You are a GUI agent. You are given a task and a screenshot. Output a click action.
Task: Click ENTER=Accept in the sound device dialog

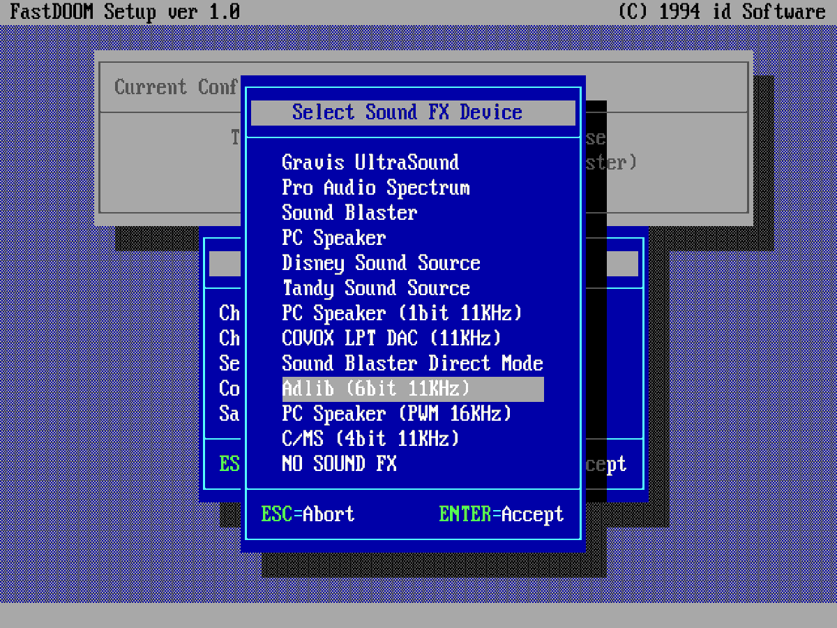[502, 514]
